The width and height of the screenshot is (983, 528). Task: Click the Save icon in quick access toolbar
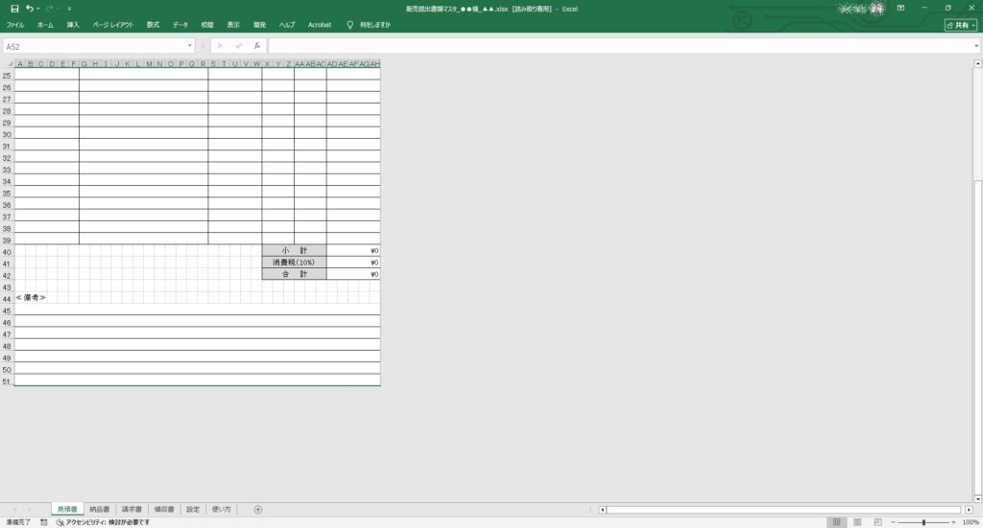tap(14, 9)
